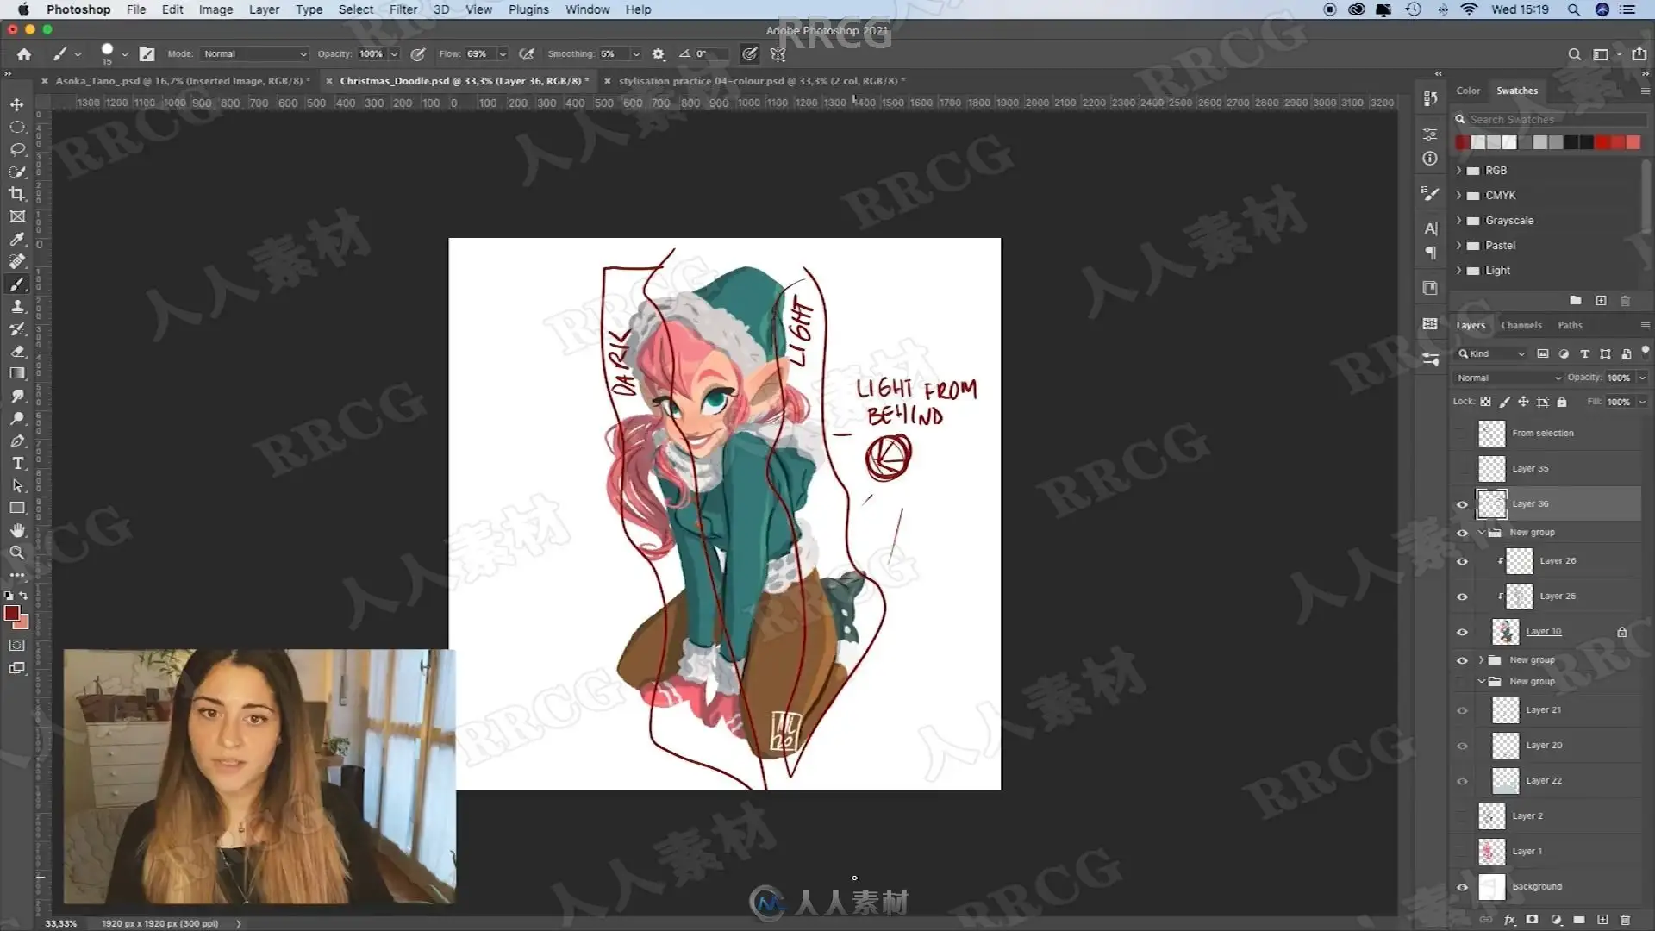Select the Clone Stamp tool
The width and height of the screenshot is (1655, 931).
pyautogui.click(x=17, y=306)
